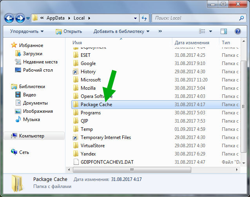The image size is (250, 197).
Task: Open Help with question mark icon
Action: [237, 31]
